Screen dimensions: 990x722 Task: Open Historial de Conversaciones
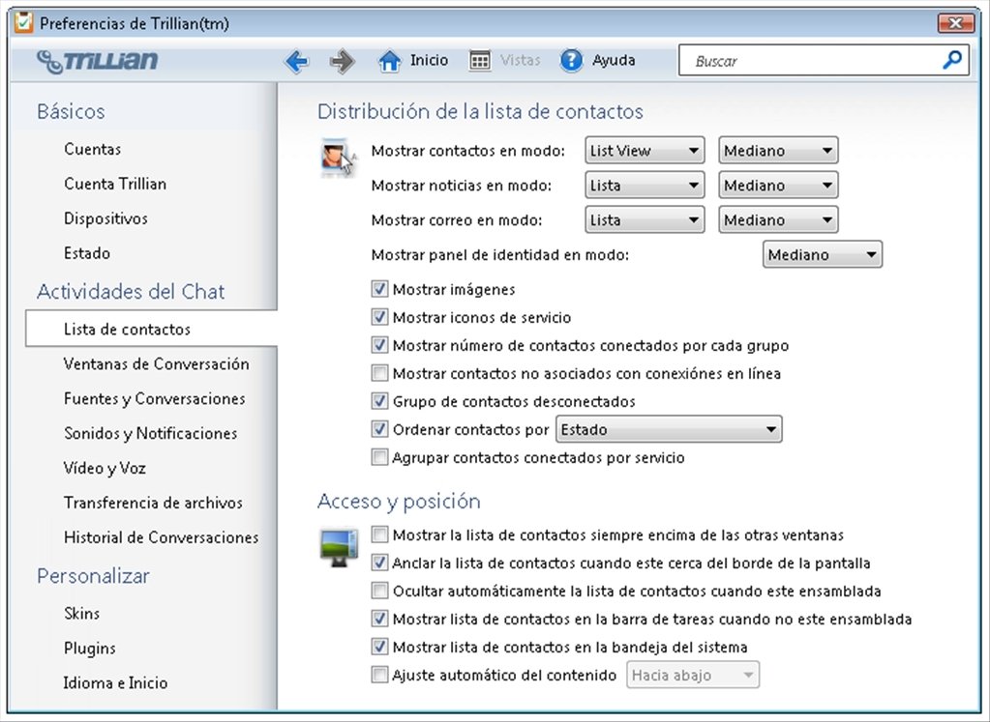coord(161,537)
